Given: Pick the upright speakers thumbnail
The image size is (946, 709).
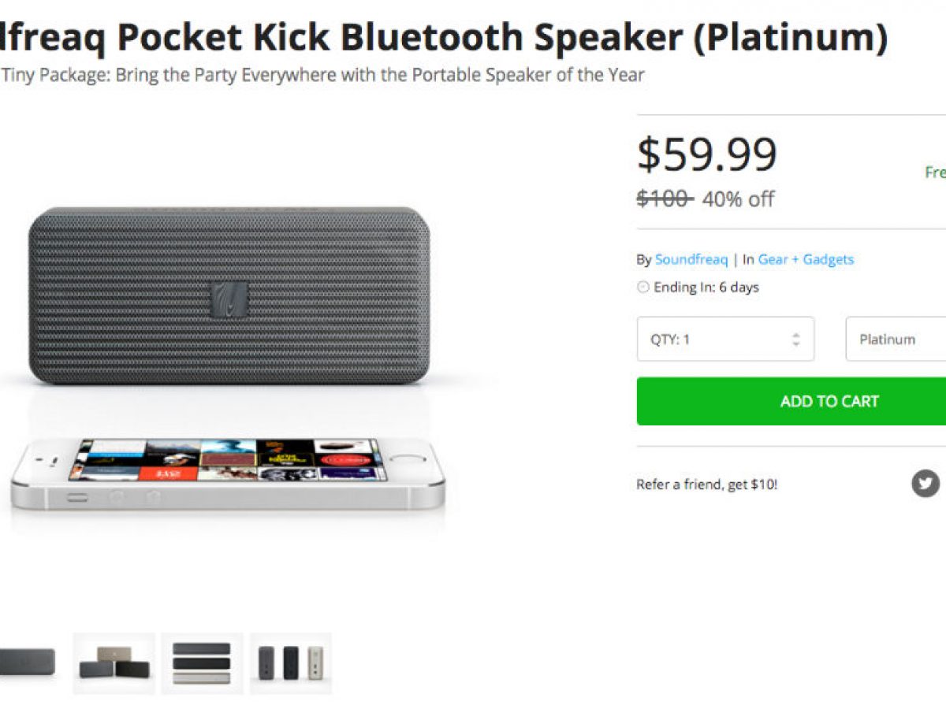Looking at the screenshot, I should click(x=290, y=663).
